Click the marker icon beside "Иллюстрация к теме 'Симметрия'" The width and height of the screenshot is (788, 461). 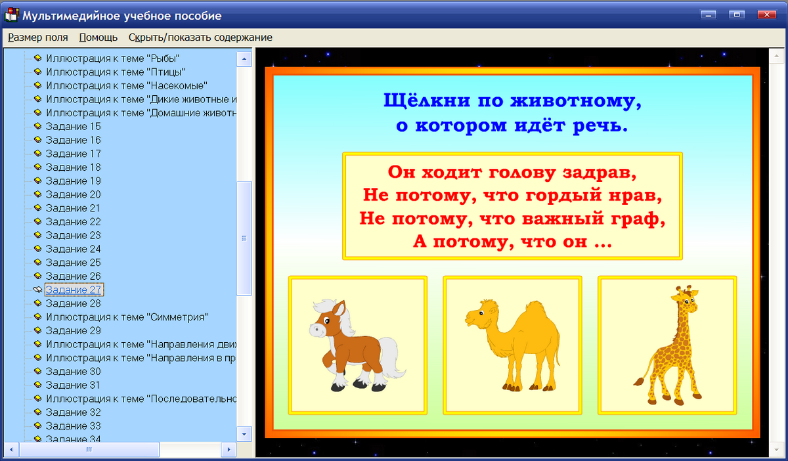pyautogui.click(x=37, y=317)
